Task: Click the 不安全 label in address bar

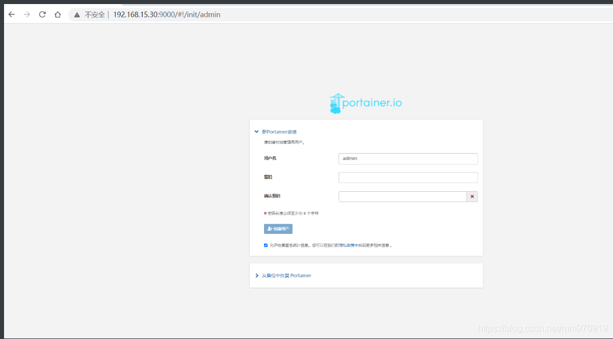Action: [95, 15]
